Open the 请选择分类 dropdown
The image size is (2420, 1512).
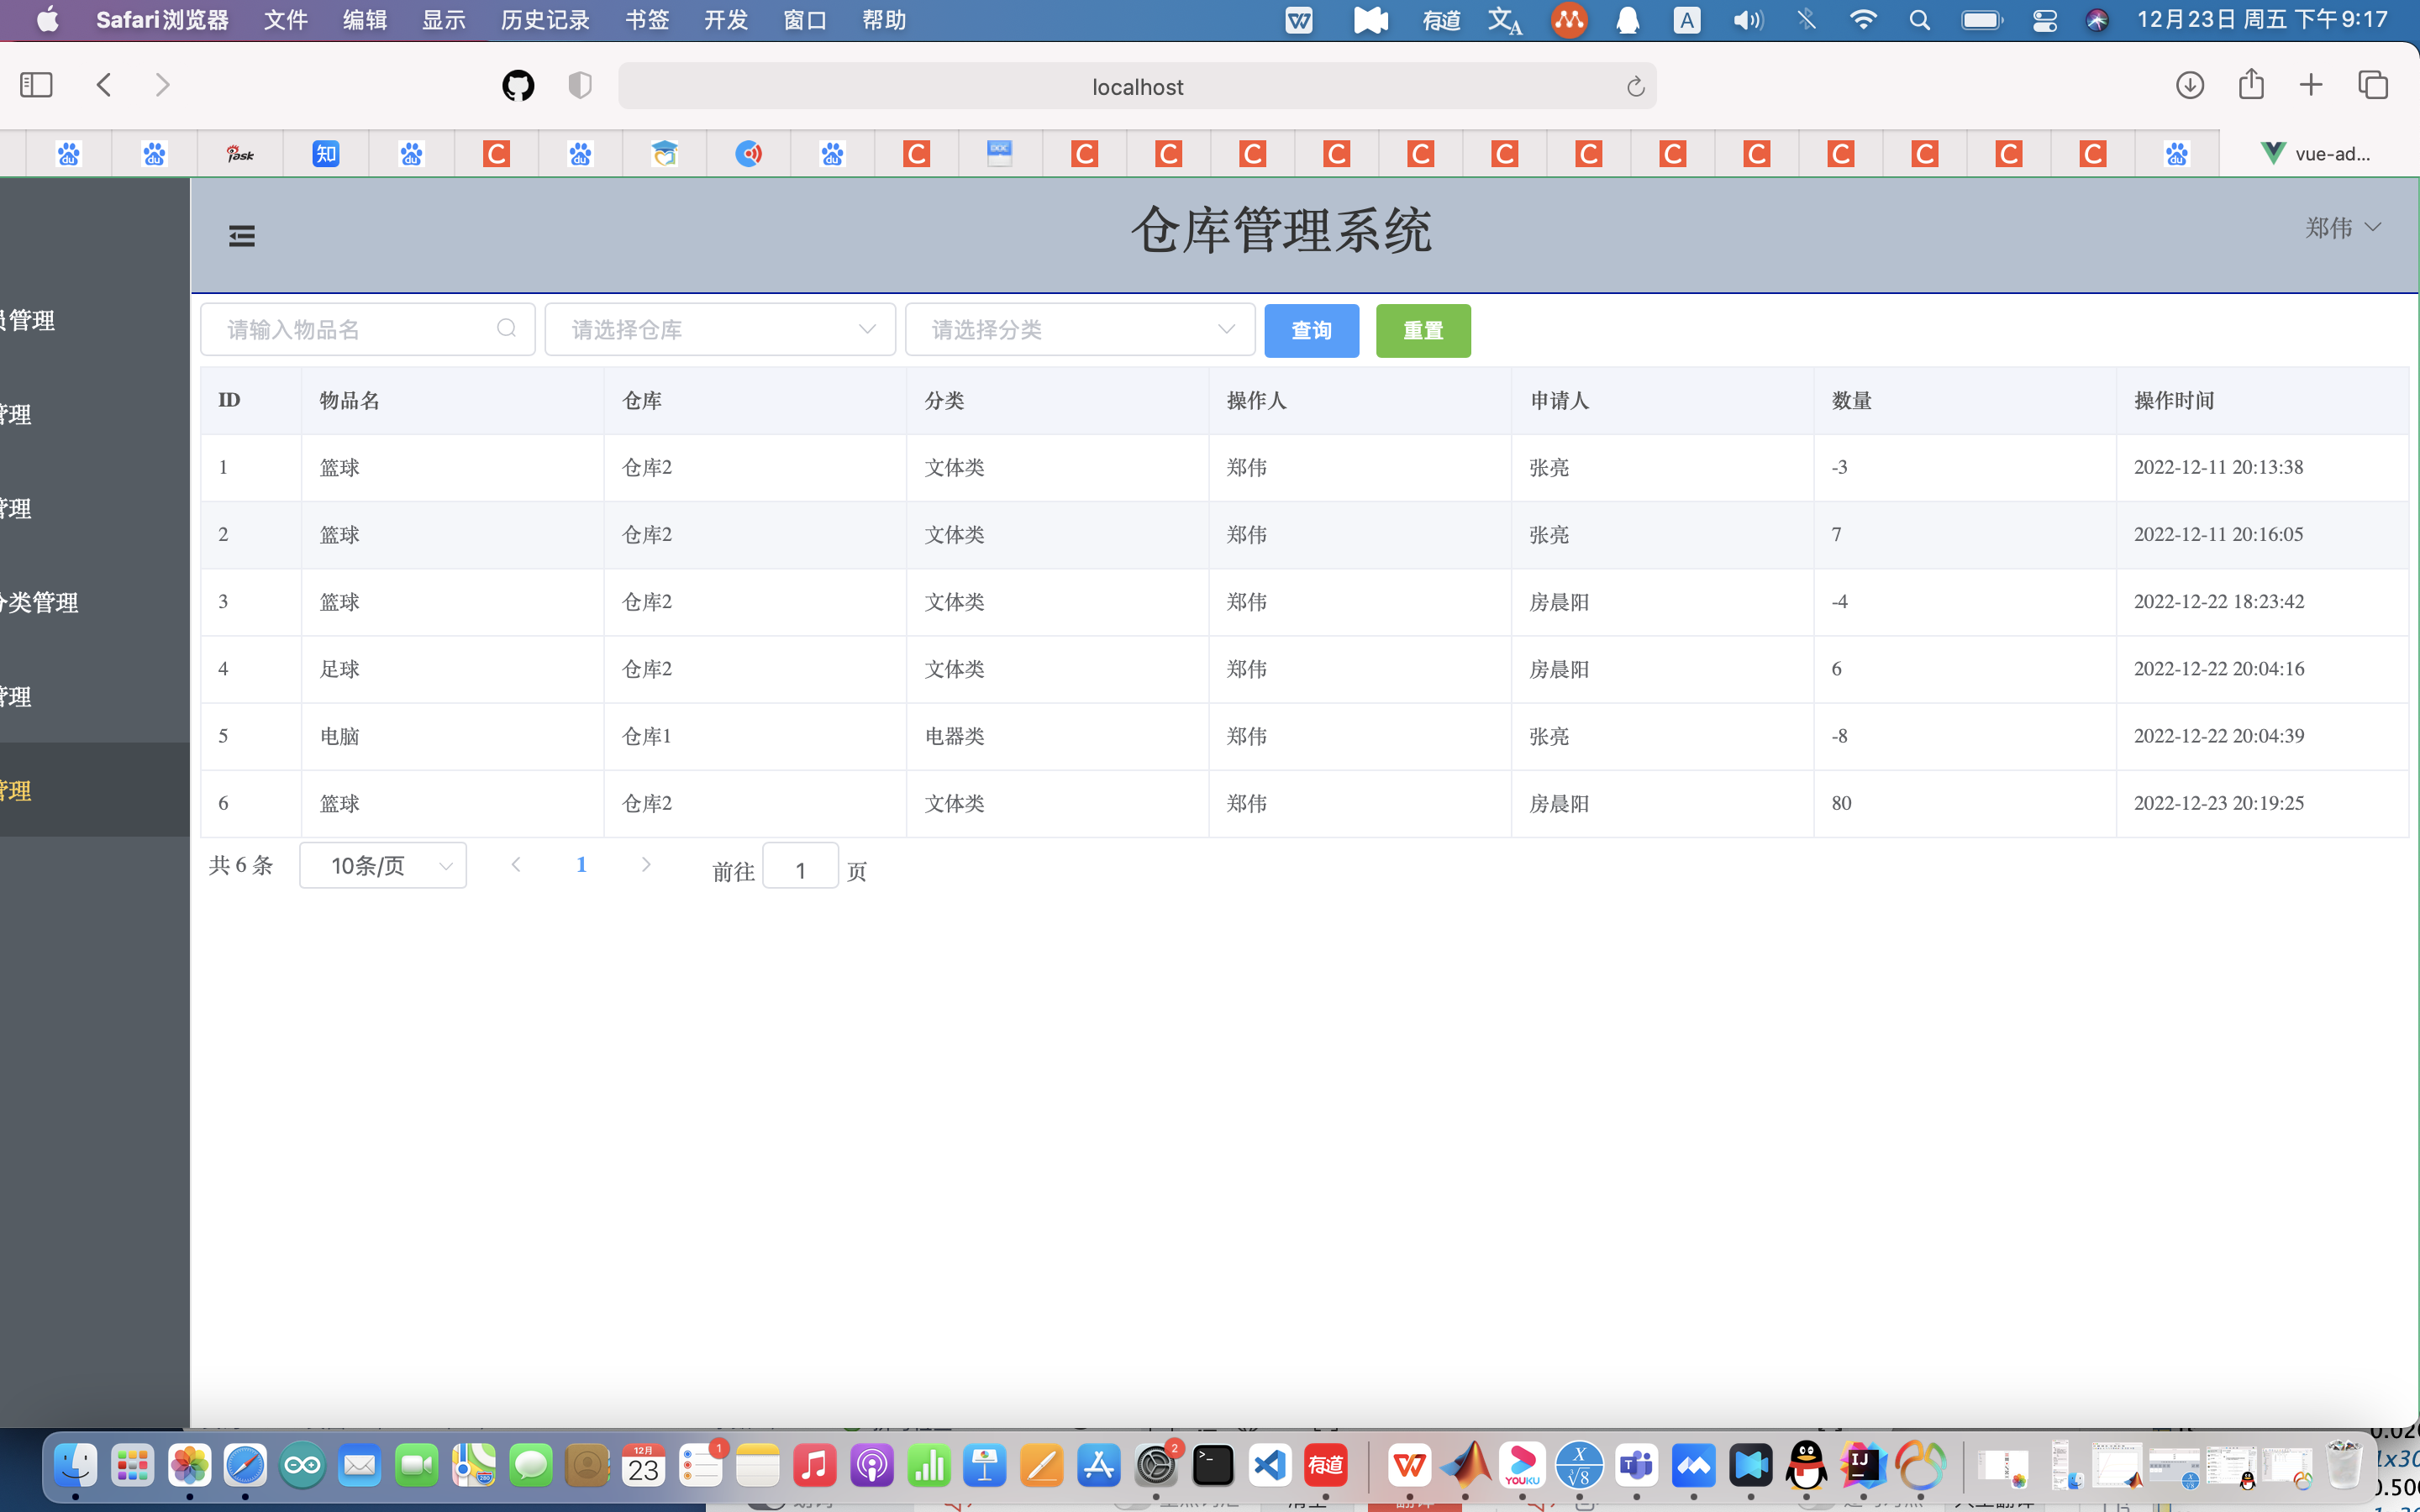pyautogui.click(x=1080, y=330)
